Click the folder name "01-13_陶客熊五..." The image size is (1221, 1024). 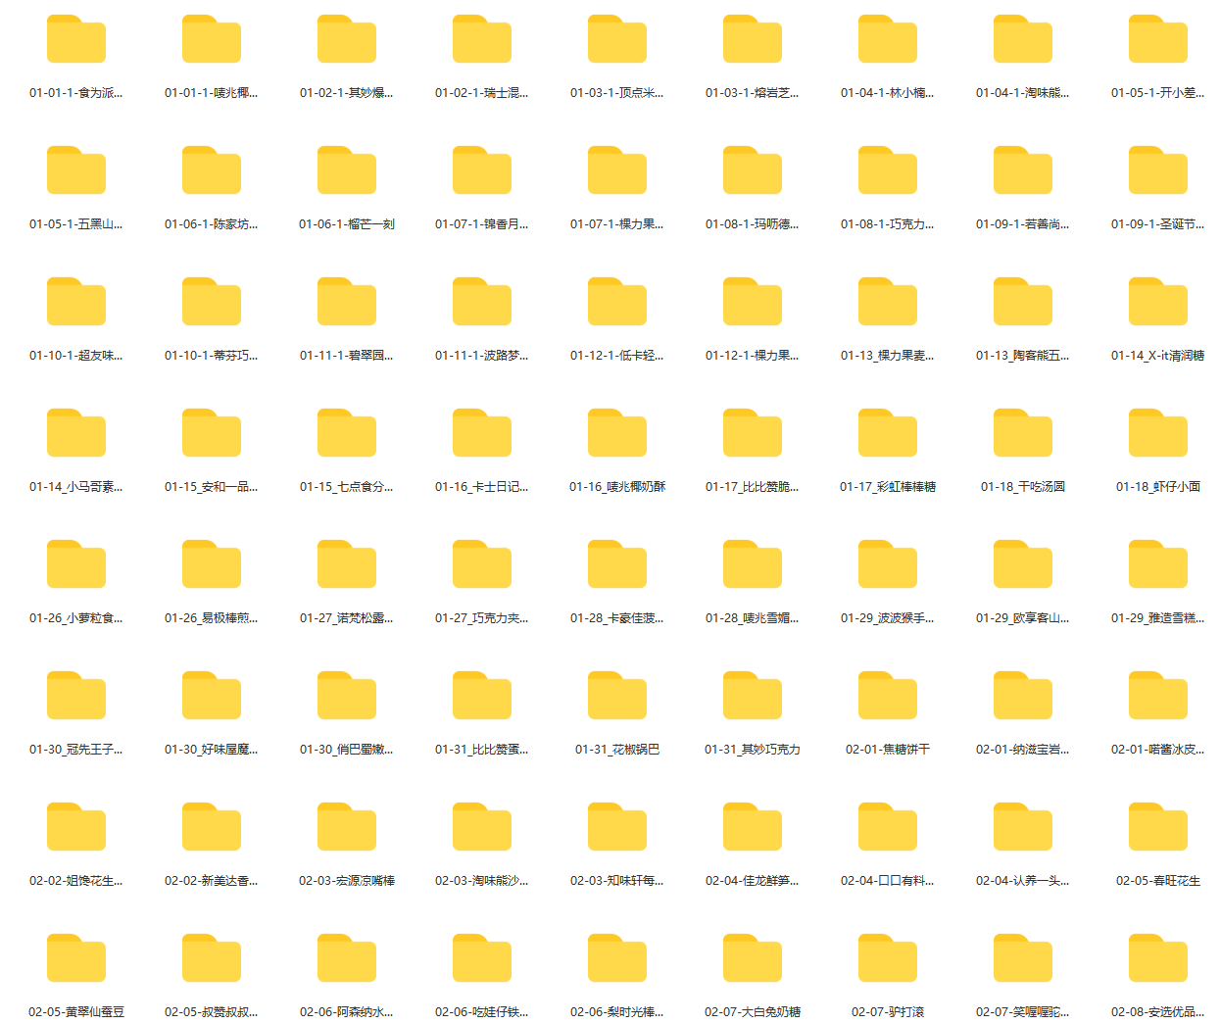point(1023,356)
